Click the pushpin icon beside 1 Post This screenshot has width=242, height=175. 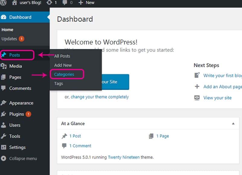point(64,136)
